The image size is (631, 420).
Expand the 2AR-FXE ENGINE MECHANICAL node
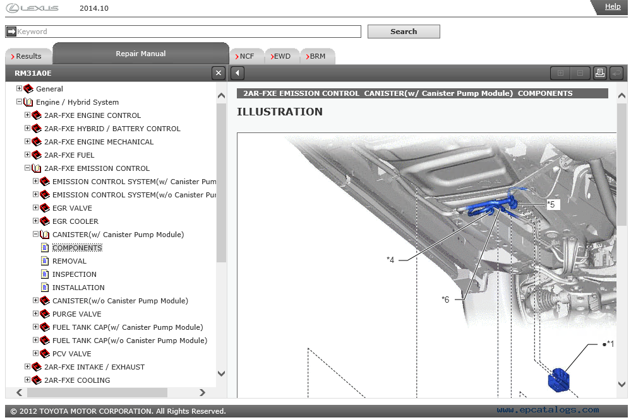click(x=27, y=141)
